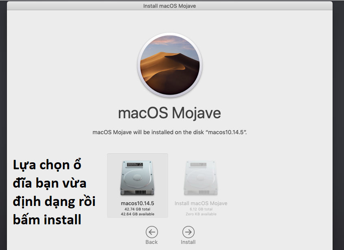
Task: Click the "6.12 GB total" text
Action: pyautogui.click(x=201, y=209)
